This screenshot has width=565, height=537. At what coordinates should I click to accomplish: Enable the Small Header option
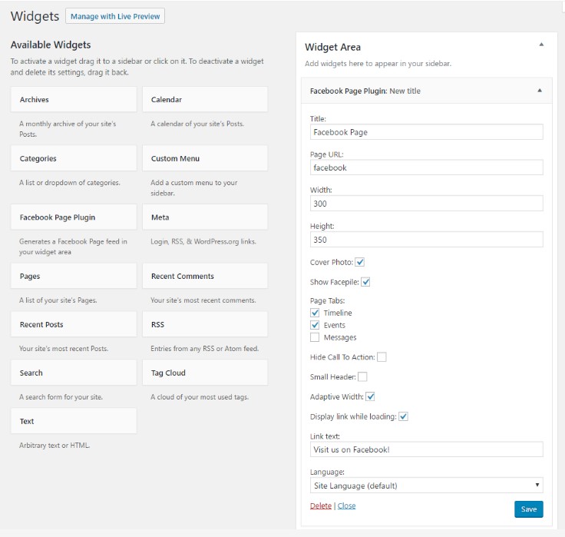point(362,376)
